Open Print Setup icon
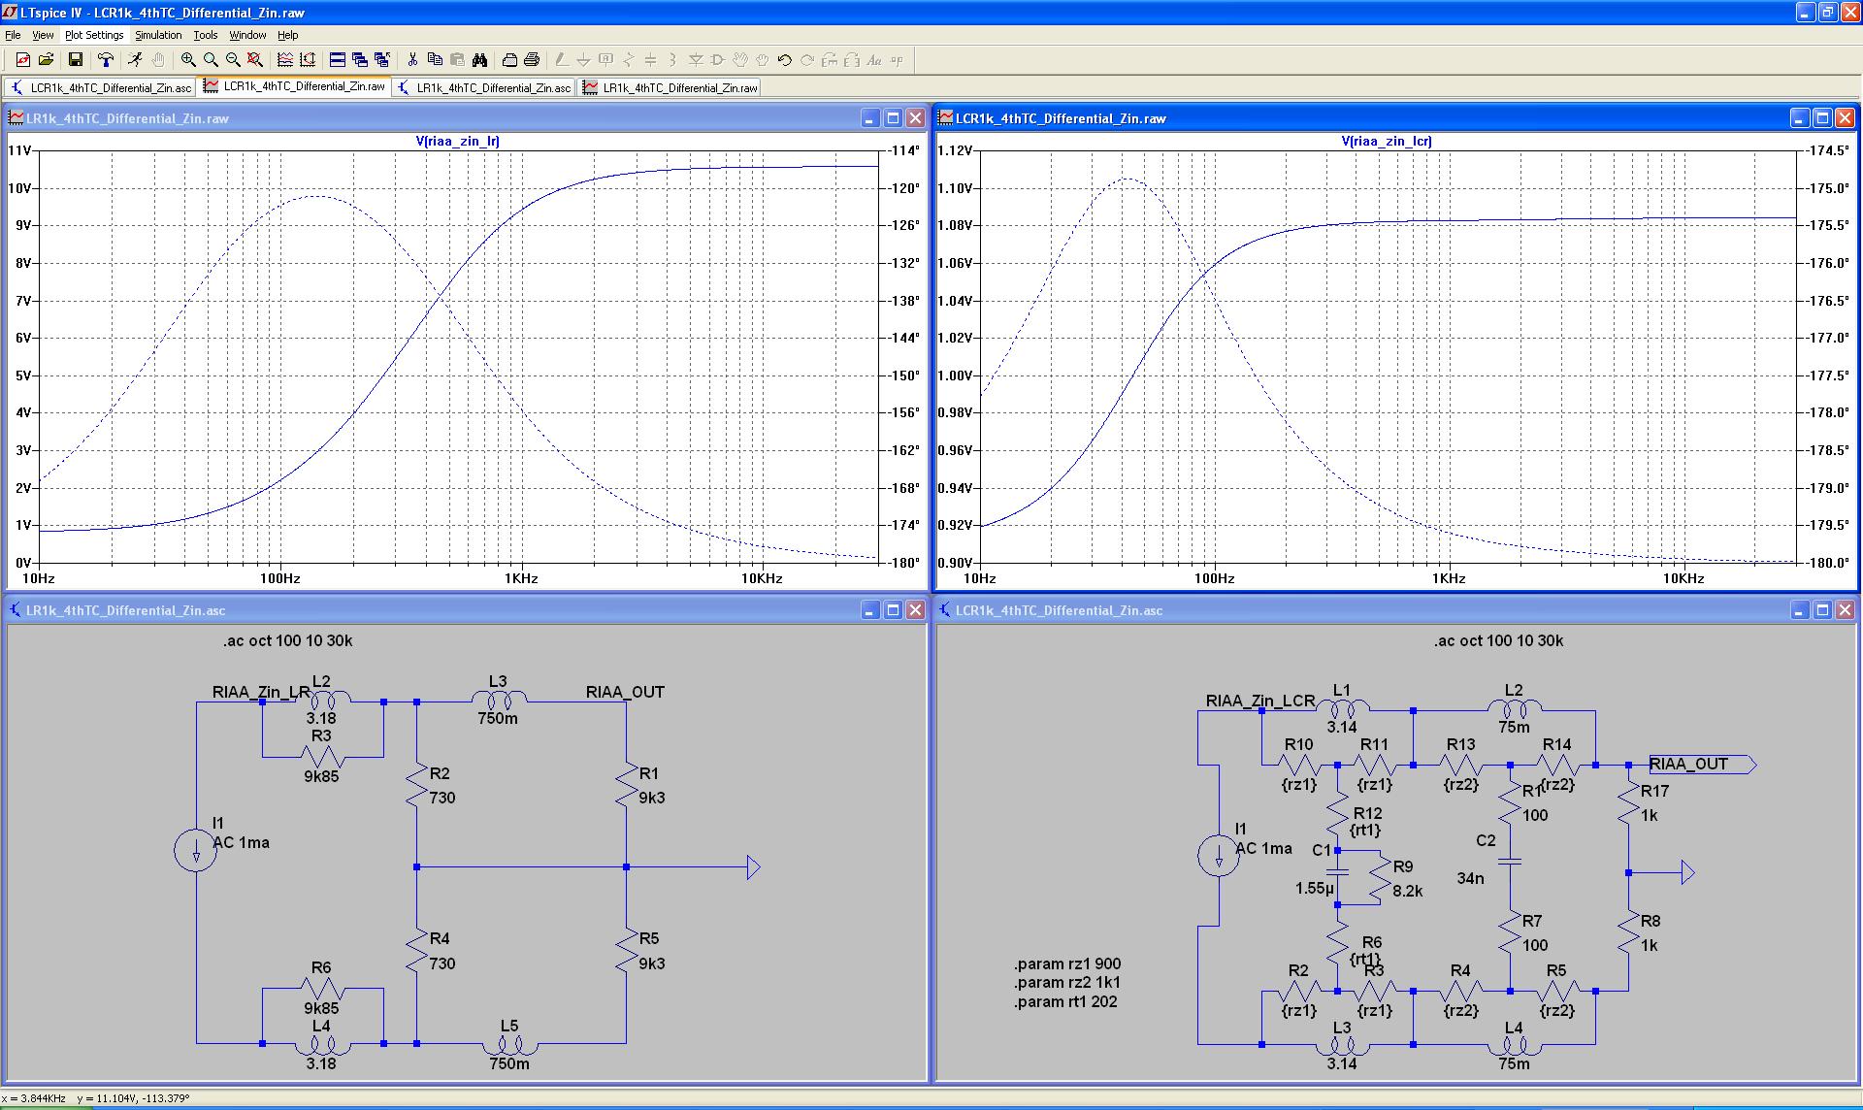 (509, 60)
